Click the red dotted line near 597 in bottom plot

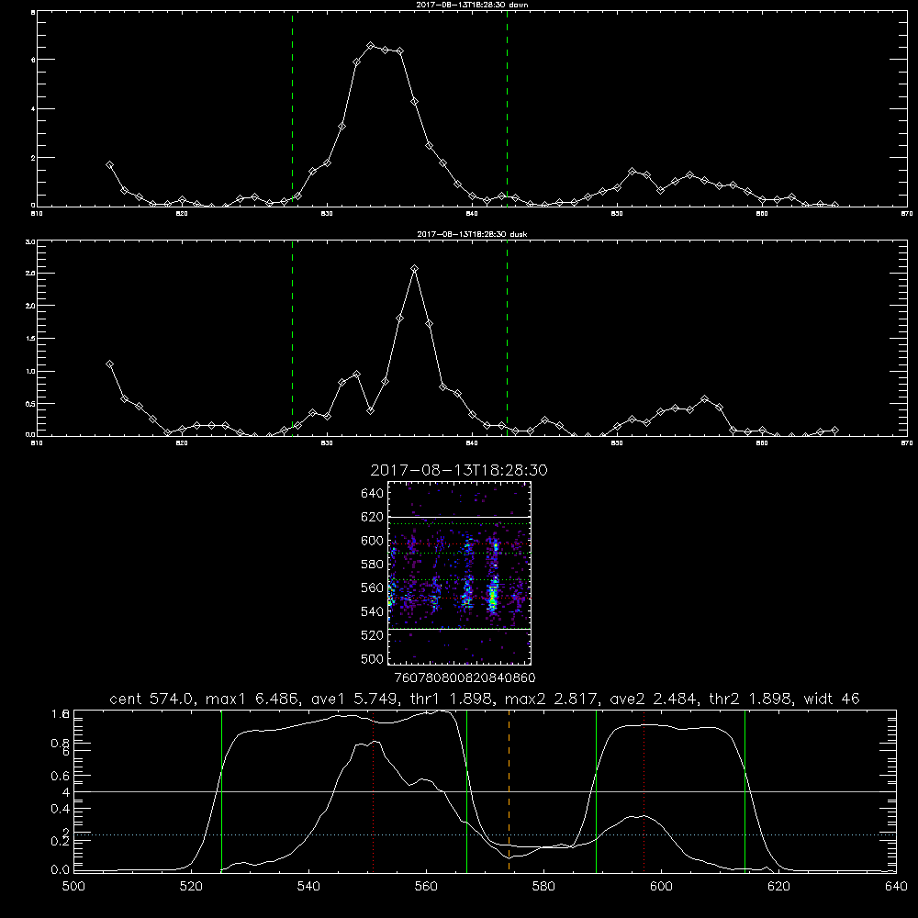tap(644, 791)
